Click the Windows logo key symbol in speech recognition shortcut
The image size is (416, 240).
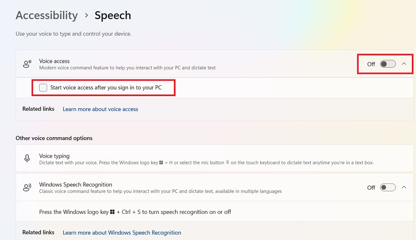[x=111, y=212]
